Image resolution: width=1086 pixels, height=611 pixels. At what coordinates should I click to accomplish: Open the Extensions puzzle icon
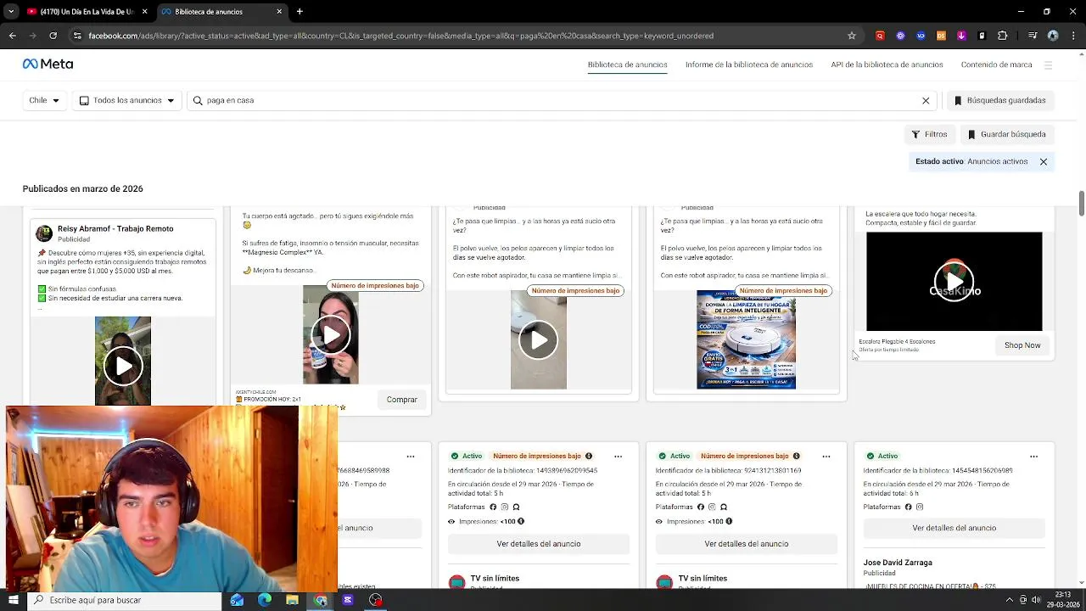pos(1002,36)
